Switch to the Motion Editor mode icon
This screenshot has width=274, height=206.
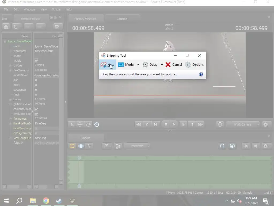click(81, 146)
